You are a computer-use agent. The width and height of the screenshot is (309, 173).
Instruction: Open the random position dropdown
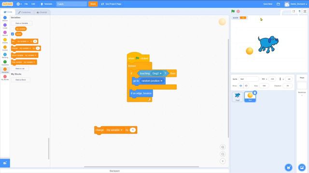click(x=152, y=81)
